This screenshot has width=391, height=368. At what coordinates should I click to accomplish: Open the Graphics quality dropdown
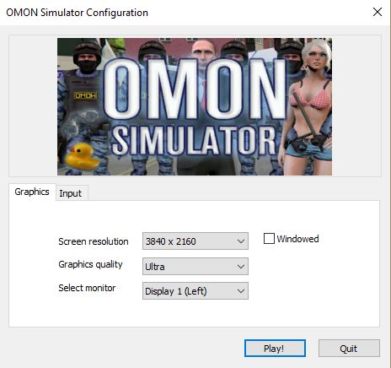tap(195, 266)
